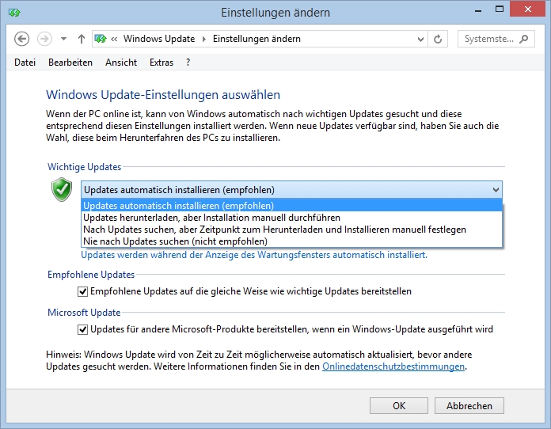Image resolution: width=551 pixels, height=429 pixels.
Task: Expand the arrow after the Windows Update breadcrumb
Action: (x=203, y=39)
